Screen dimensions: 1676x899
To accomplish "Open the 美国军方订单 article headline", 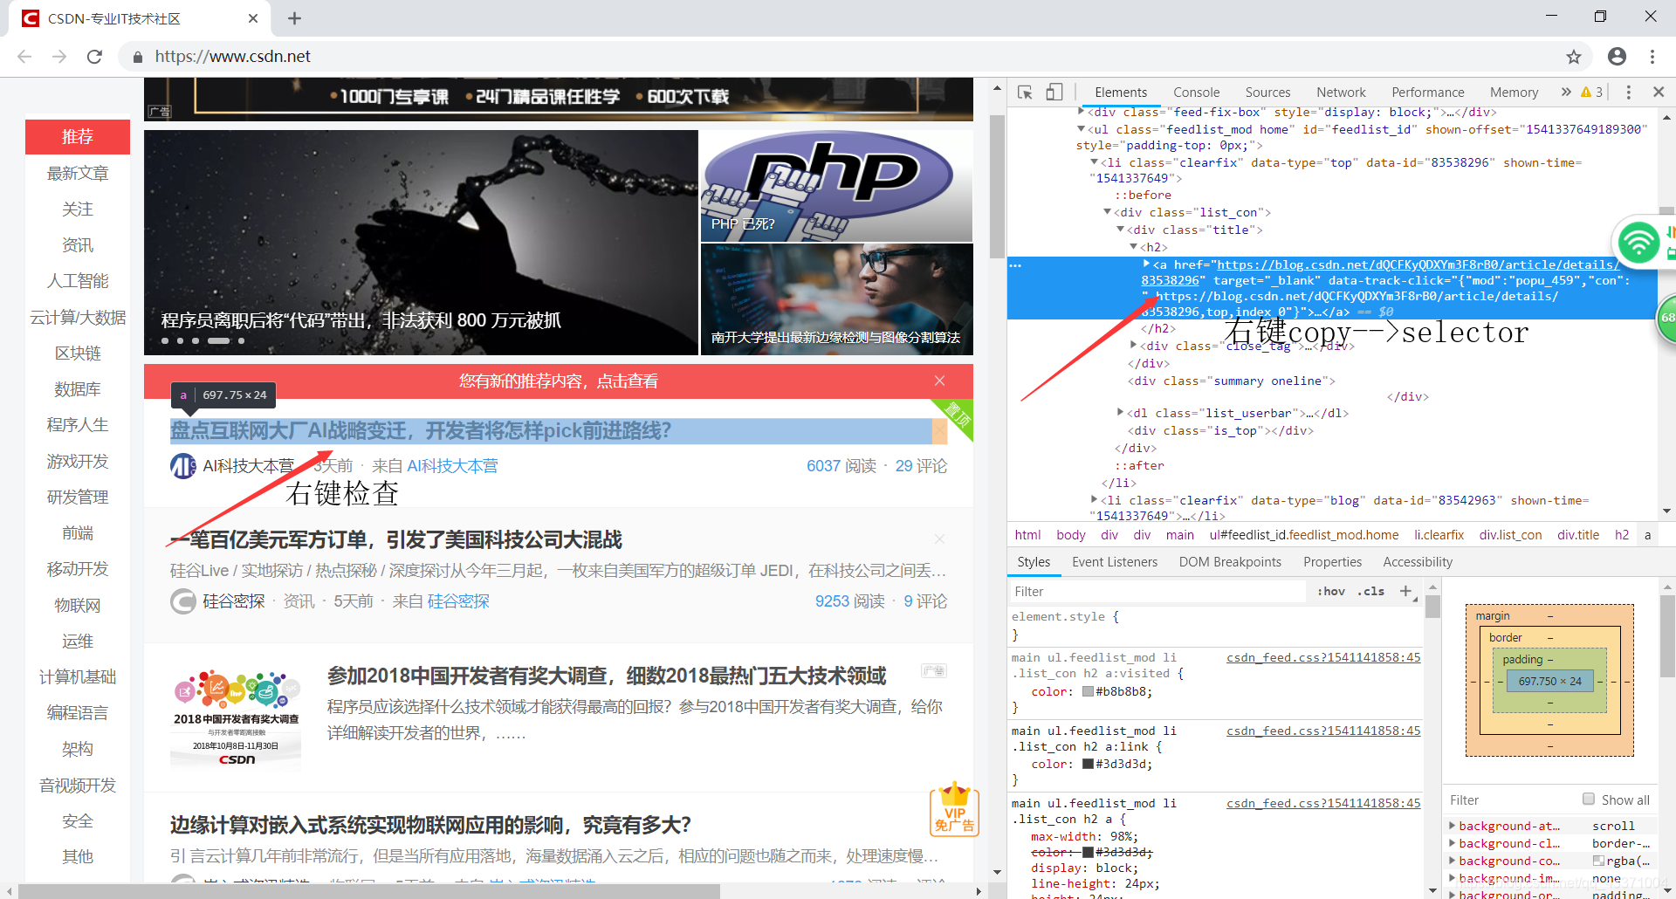I will (395, 539).
